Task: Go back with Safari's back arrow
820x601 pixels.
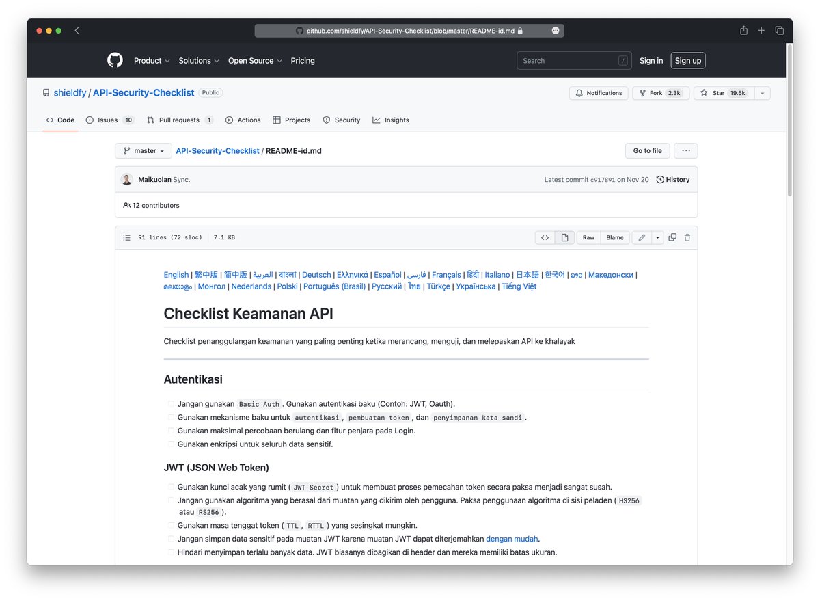Action: [77, 31]
